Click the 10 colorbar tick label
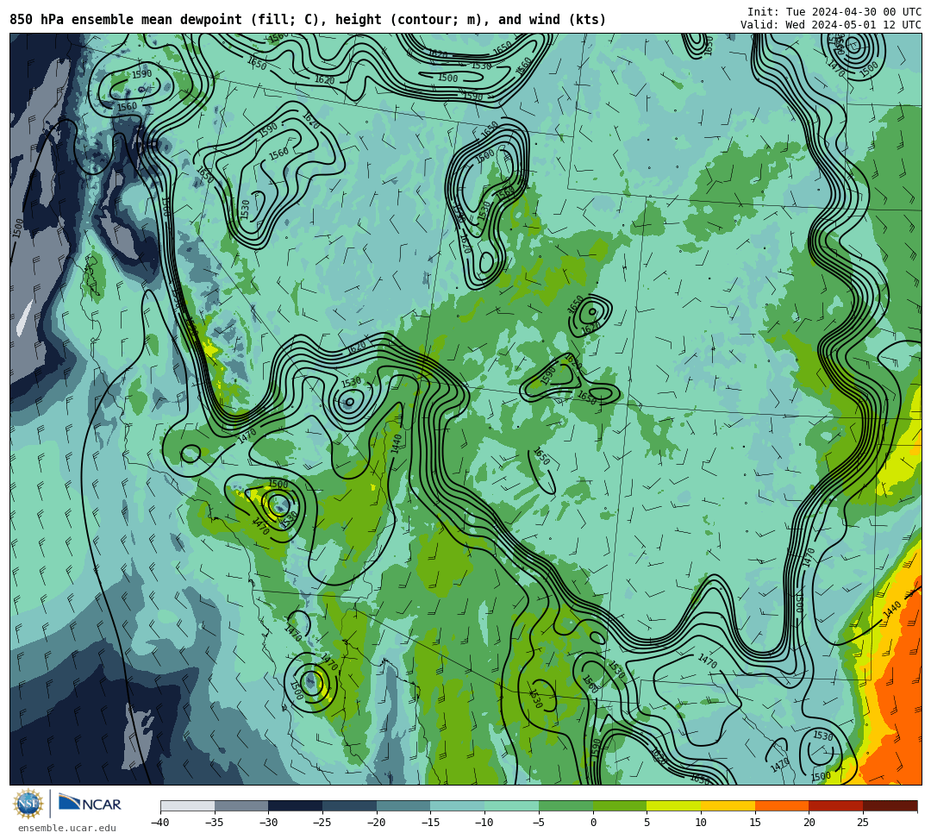 (701, 823)
